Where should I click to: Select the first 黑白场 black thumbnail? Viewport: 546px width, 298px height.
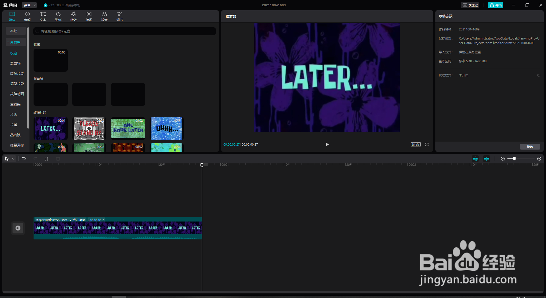pos(51,94)
